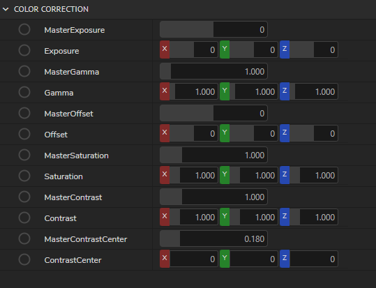This screenshot has width=376, height=288.
Task: Click the red X icon for Offset
Action: coord(165,133)
